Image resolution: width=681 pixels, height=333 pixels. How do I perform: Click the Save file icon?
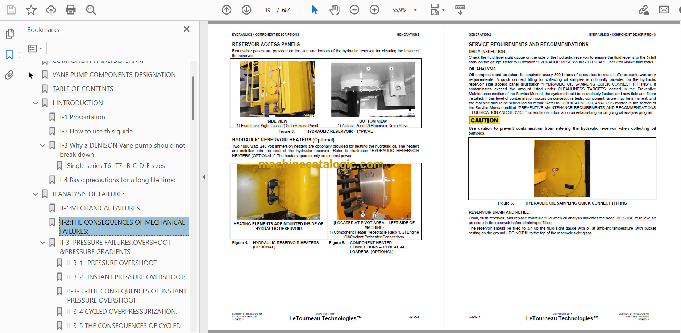tap(11, 10)
